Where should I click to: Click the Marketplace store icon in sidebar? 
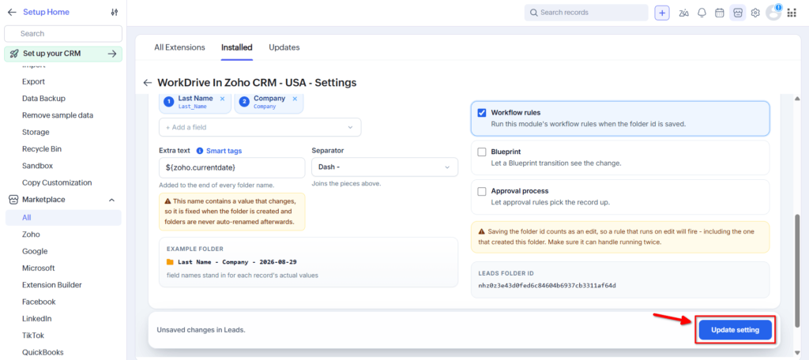[13, 200]
